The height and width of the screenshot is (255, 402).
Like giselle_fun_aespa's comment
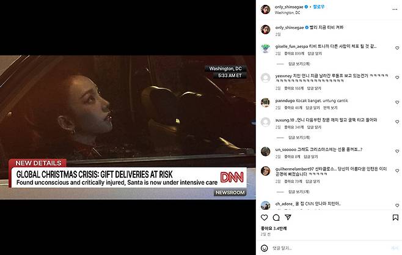[397, 48]
